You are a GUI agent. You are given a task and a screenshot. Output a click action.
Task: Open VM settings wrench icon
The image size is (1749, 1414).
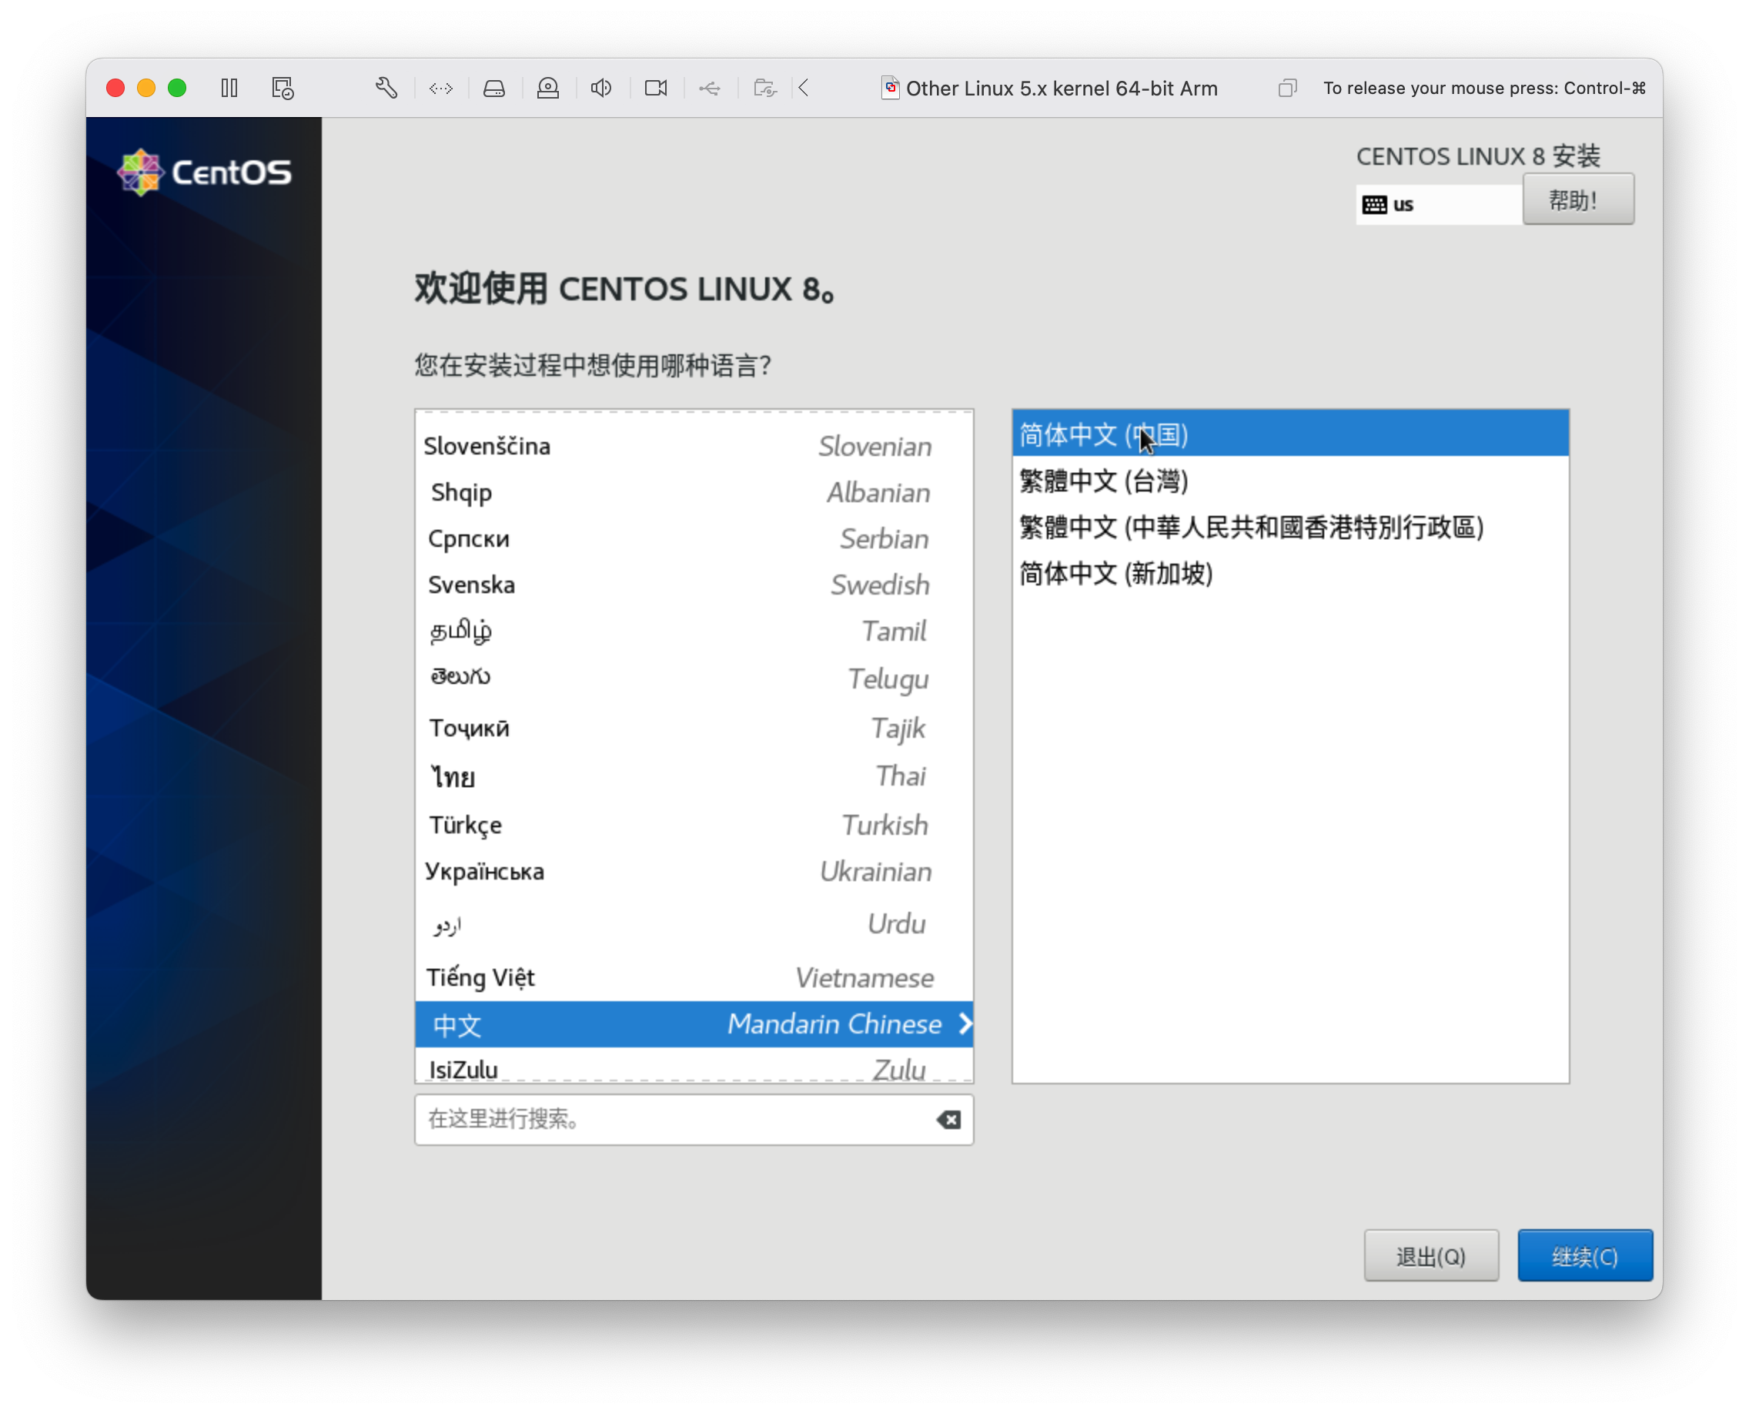coord(386,88)
